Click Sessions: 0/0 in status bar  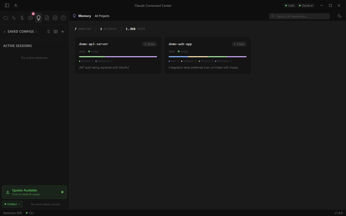(12, 213)
